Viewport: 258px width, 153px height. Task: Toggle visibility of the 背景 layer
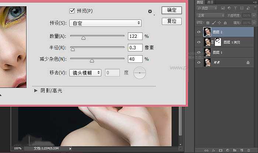199,63
